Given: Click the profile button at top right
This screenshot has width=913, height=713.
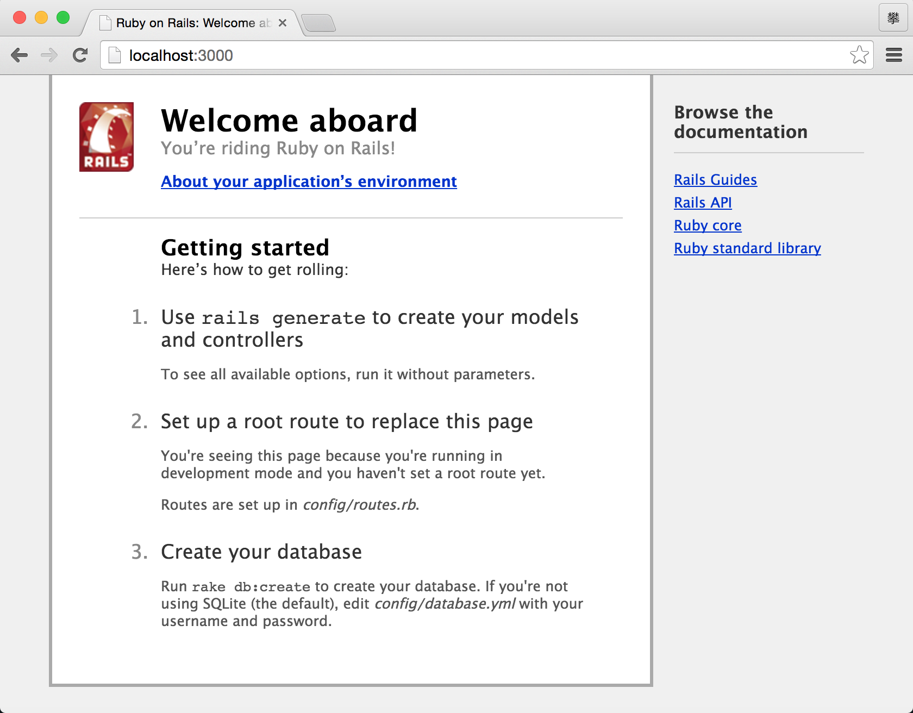Looking at the screenshot, I should 893,18.
